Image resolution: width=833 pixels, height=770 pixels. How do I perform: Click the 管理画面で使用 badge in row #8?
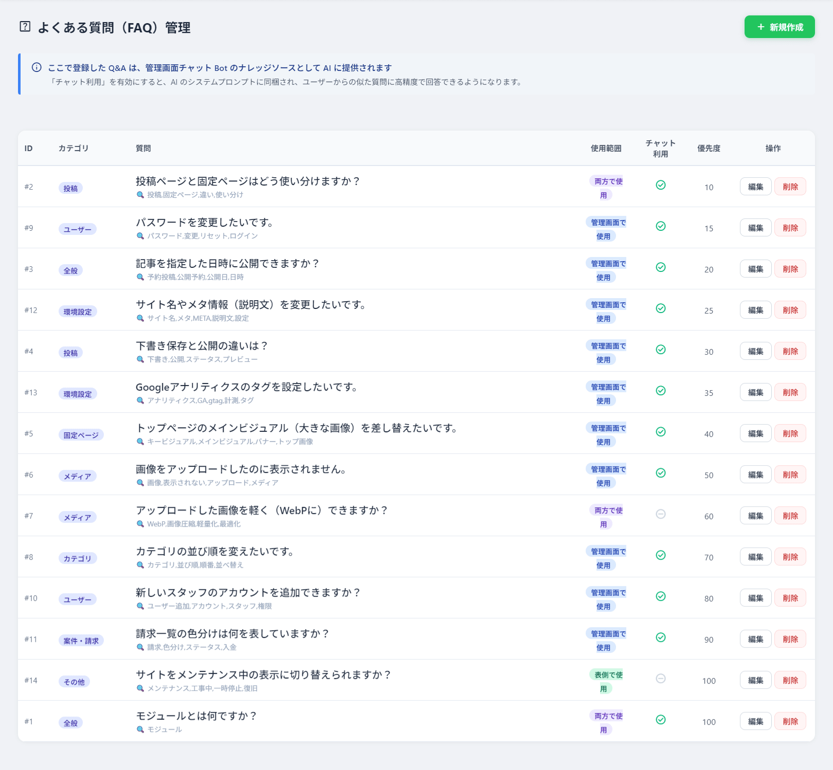tap(606, 558)
